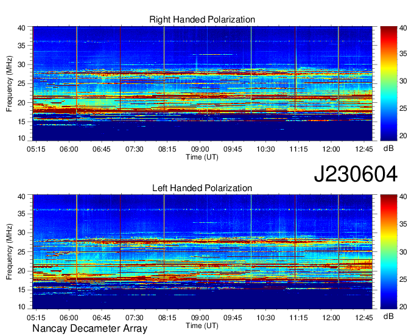The image size is (414, 336).
Task: Click the 12:45 time tick of Left Handed plot
Action: (364, 318)
